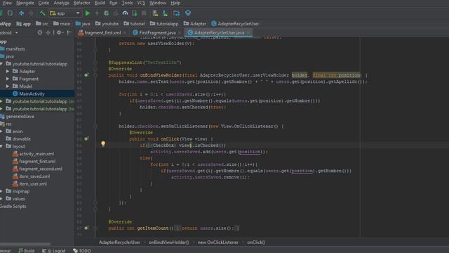
Task: Expand the anim folder
Action: click(1, 131)
